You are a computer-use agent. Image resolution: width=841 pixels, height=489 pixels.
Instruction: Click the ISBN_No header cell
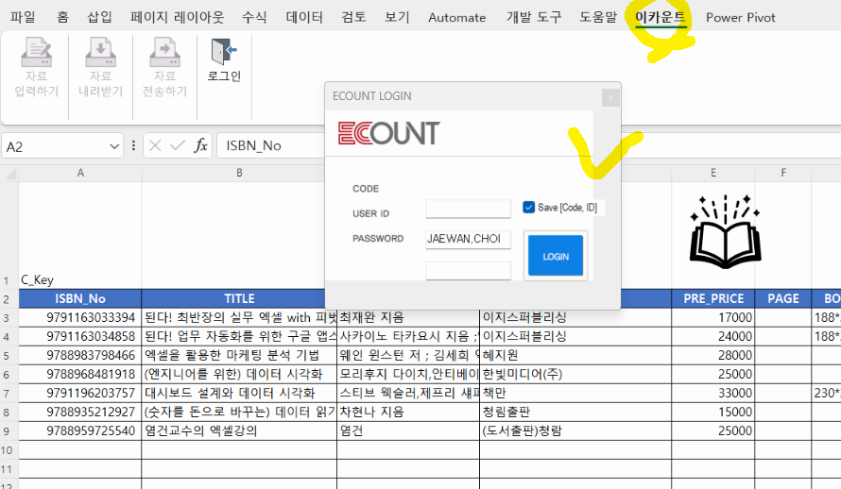(x=80, y=298)
